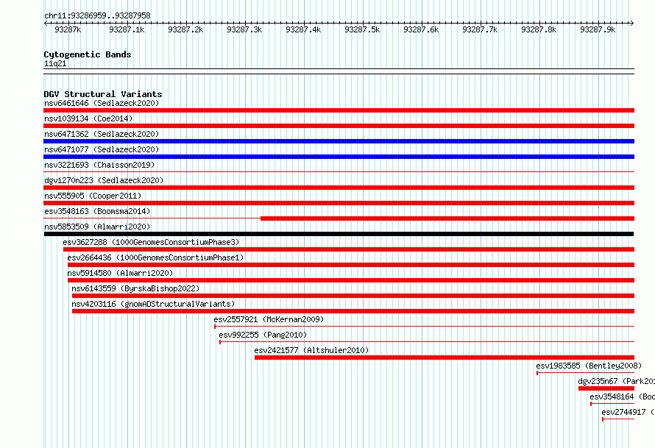Open nsv6143559 (ByrskaBishop2022) label
This screenshot has height=448, width=655.
[x=135, y=288]
